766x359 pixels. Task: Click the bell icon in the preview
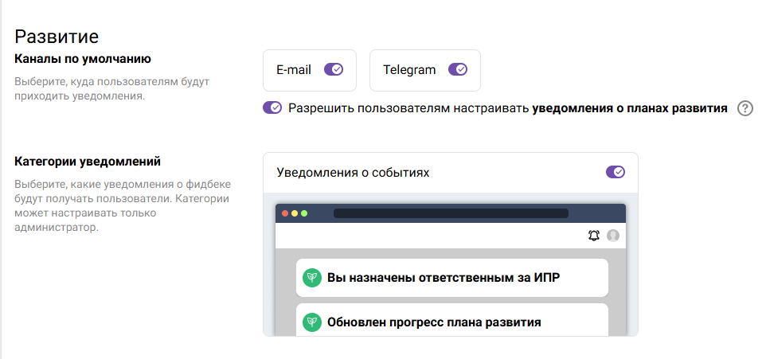click(x=593, y=235)
